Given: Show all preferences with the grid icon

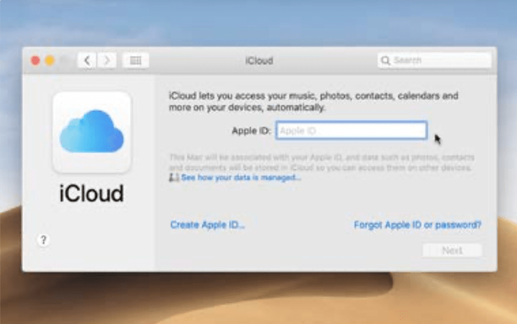Looking at the screenshot, I should 136,61.
